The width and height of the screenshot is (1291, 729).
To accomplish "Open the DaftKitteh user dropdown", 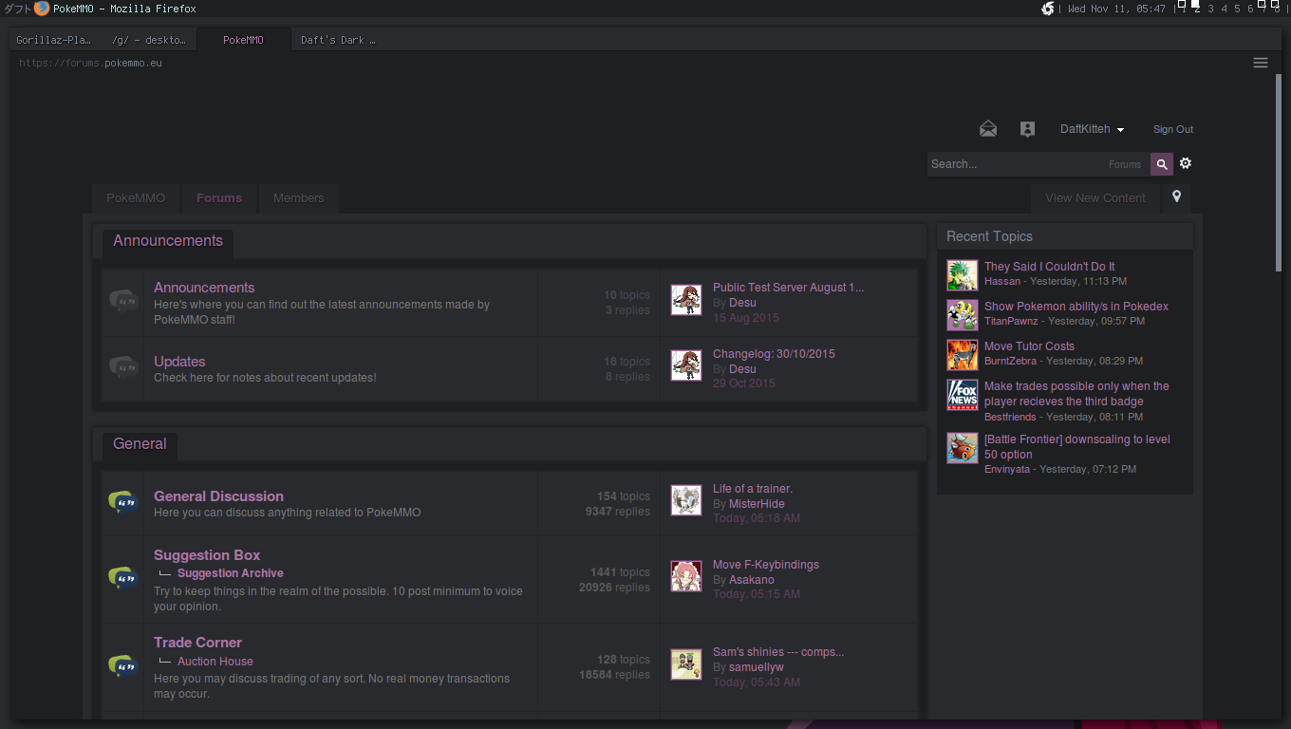I will (1092, 129).
